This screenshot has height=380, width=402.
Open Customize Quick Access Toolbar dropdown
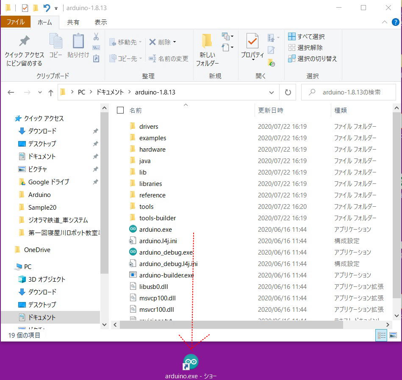[56, 8]
